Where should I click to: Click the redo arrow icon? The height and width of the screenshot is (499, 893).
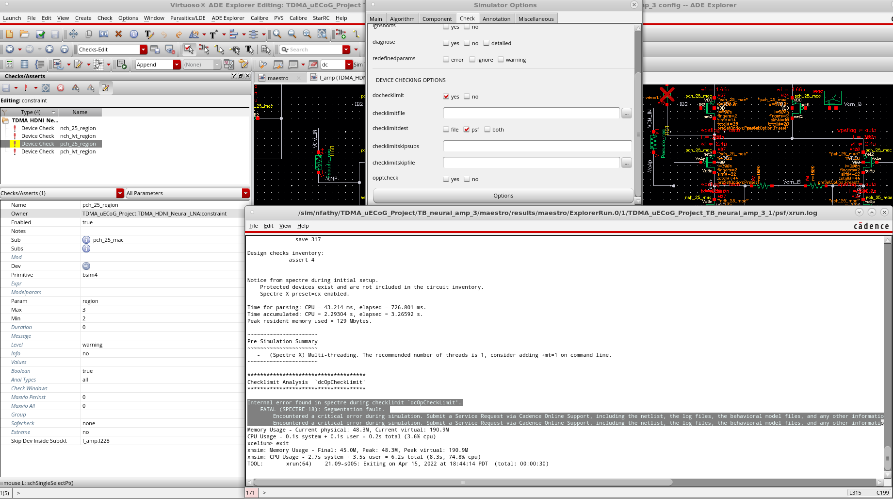(179, 34)
